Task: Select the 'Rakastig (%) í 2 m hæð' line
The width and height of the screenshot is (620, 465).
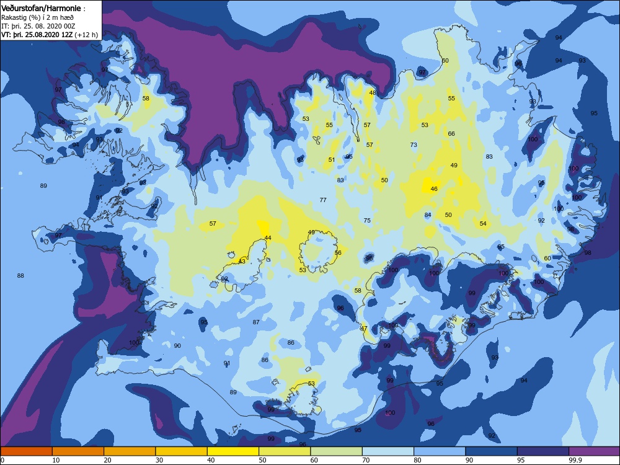Action: coord(37,17)
